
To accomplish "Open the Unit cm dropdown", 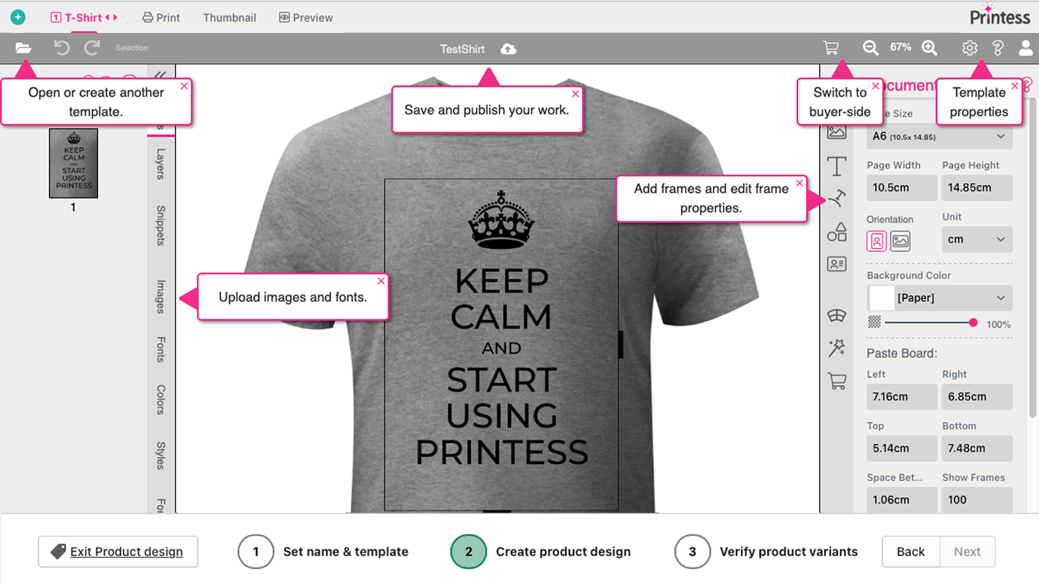I will [977, 239].
